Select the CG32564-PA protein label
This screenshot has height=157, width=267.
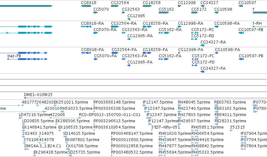[124, 49]
